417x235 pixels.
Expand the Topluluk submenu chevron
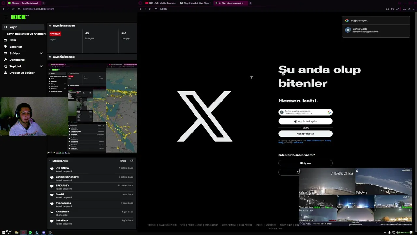[41, 66]
